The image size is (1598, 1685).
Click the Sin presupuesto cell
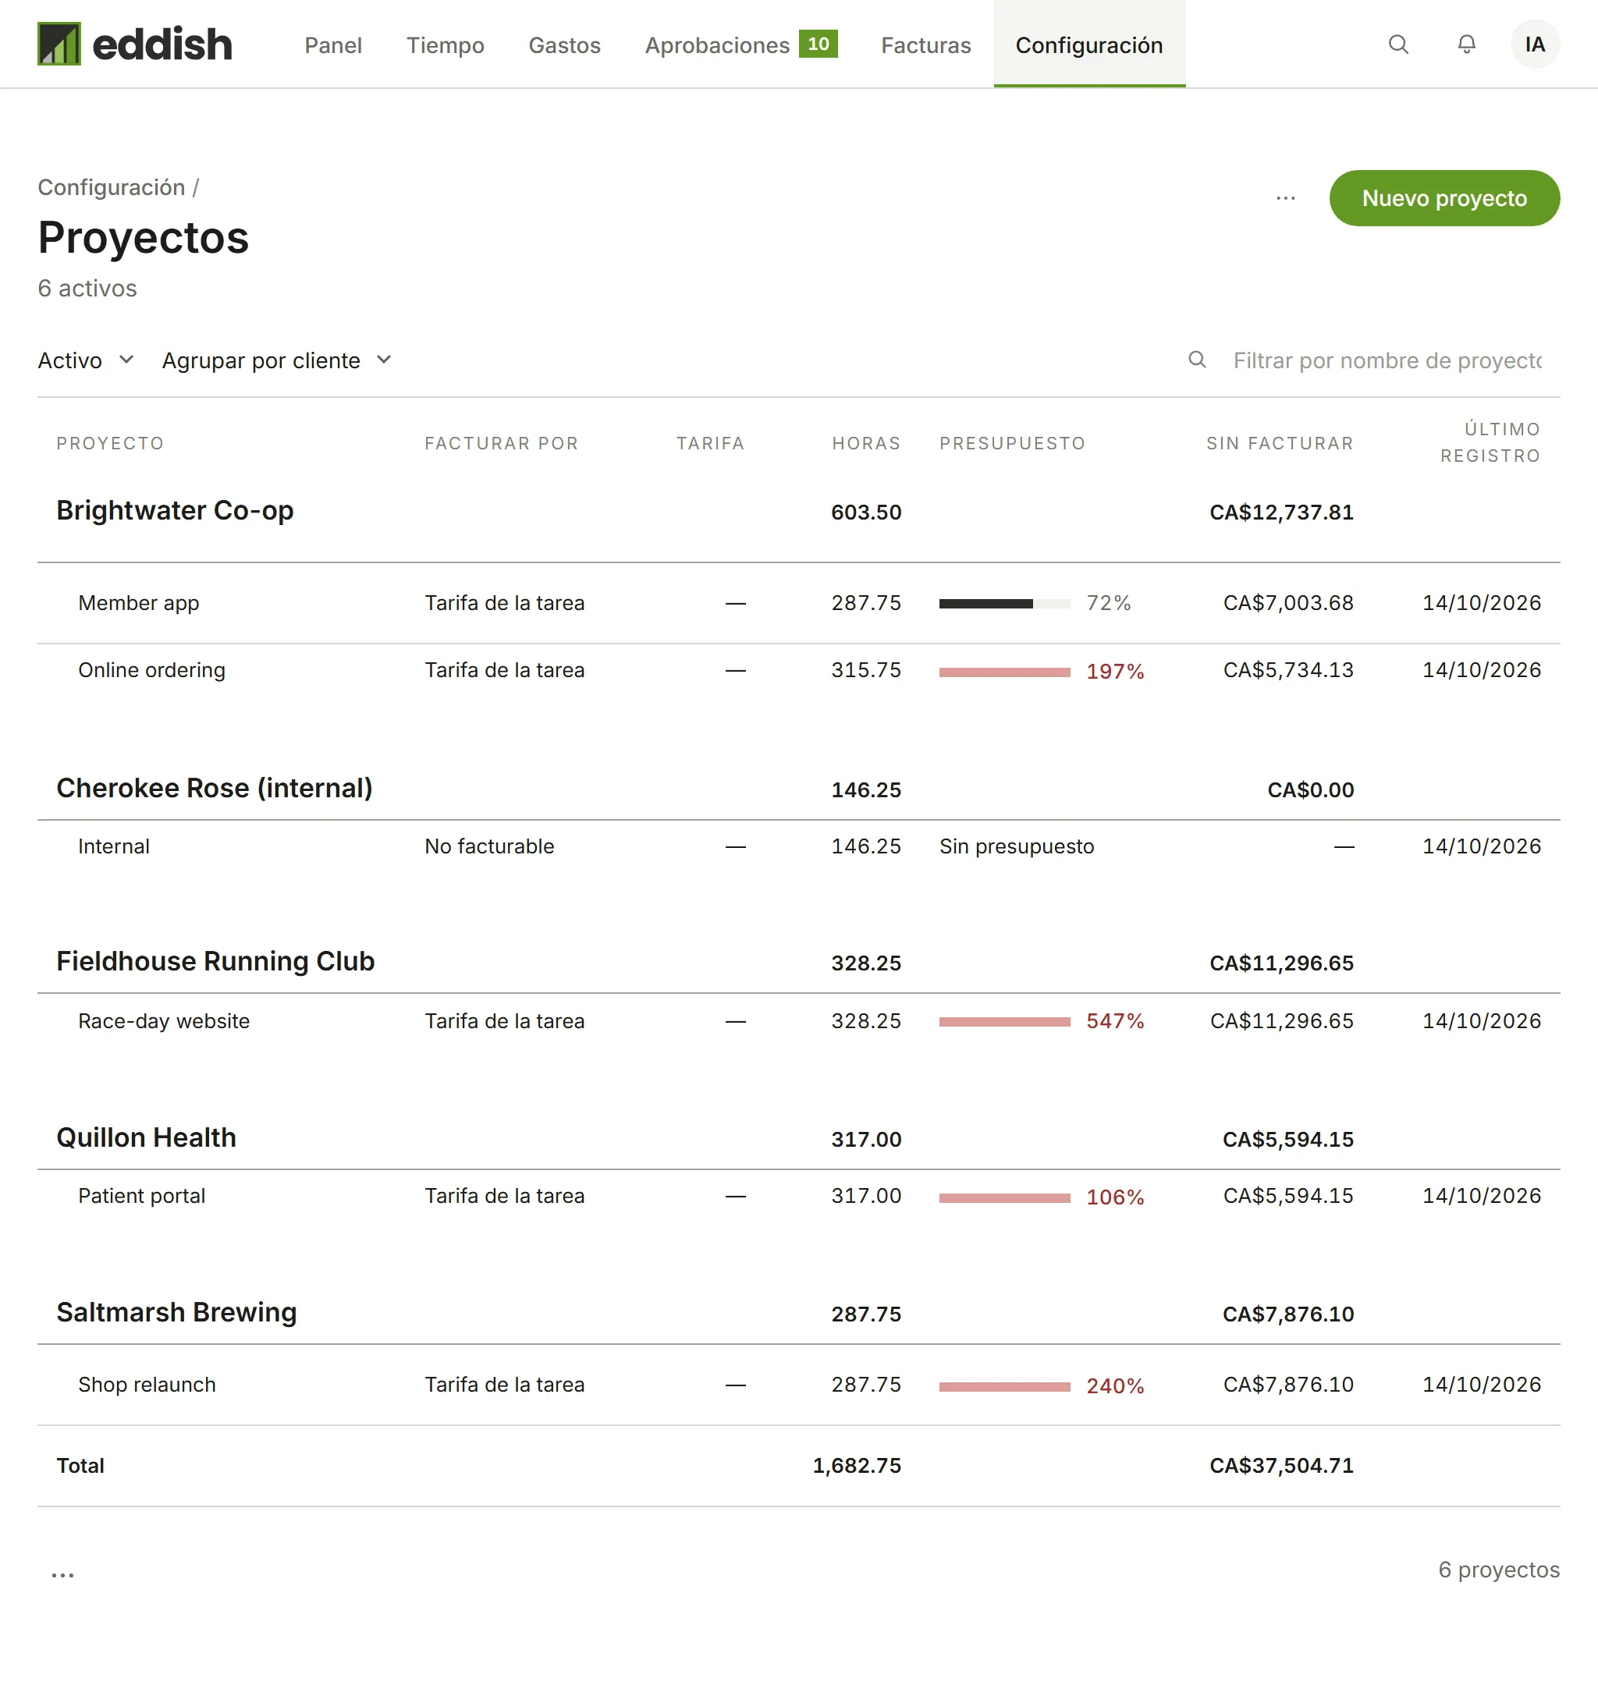(1016, 846)
